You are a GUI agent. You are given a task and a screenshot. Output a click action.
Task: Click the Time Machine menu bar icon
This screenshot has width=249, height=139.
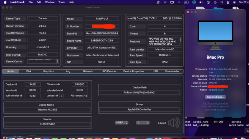[215, 2]
